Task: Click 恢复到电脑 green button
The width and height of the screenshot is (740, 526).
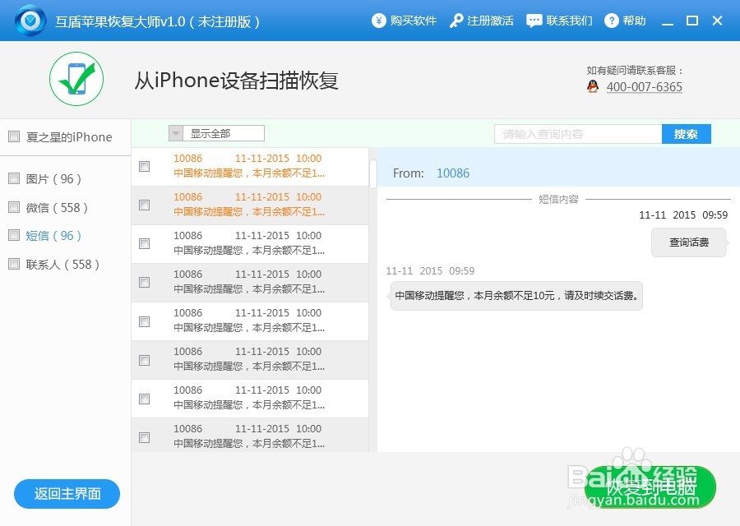Action: [650, 487]
